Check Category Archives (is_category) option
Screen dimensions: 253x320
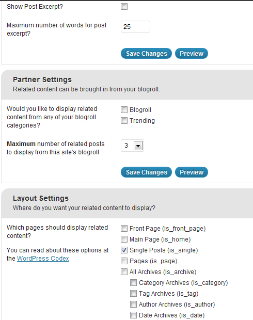point(133,282)
